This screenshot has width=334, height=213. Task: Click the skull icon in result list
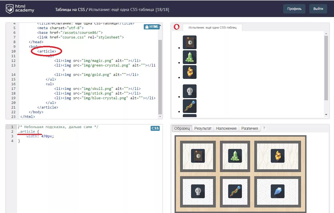tap(190, 91)
